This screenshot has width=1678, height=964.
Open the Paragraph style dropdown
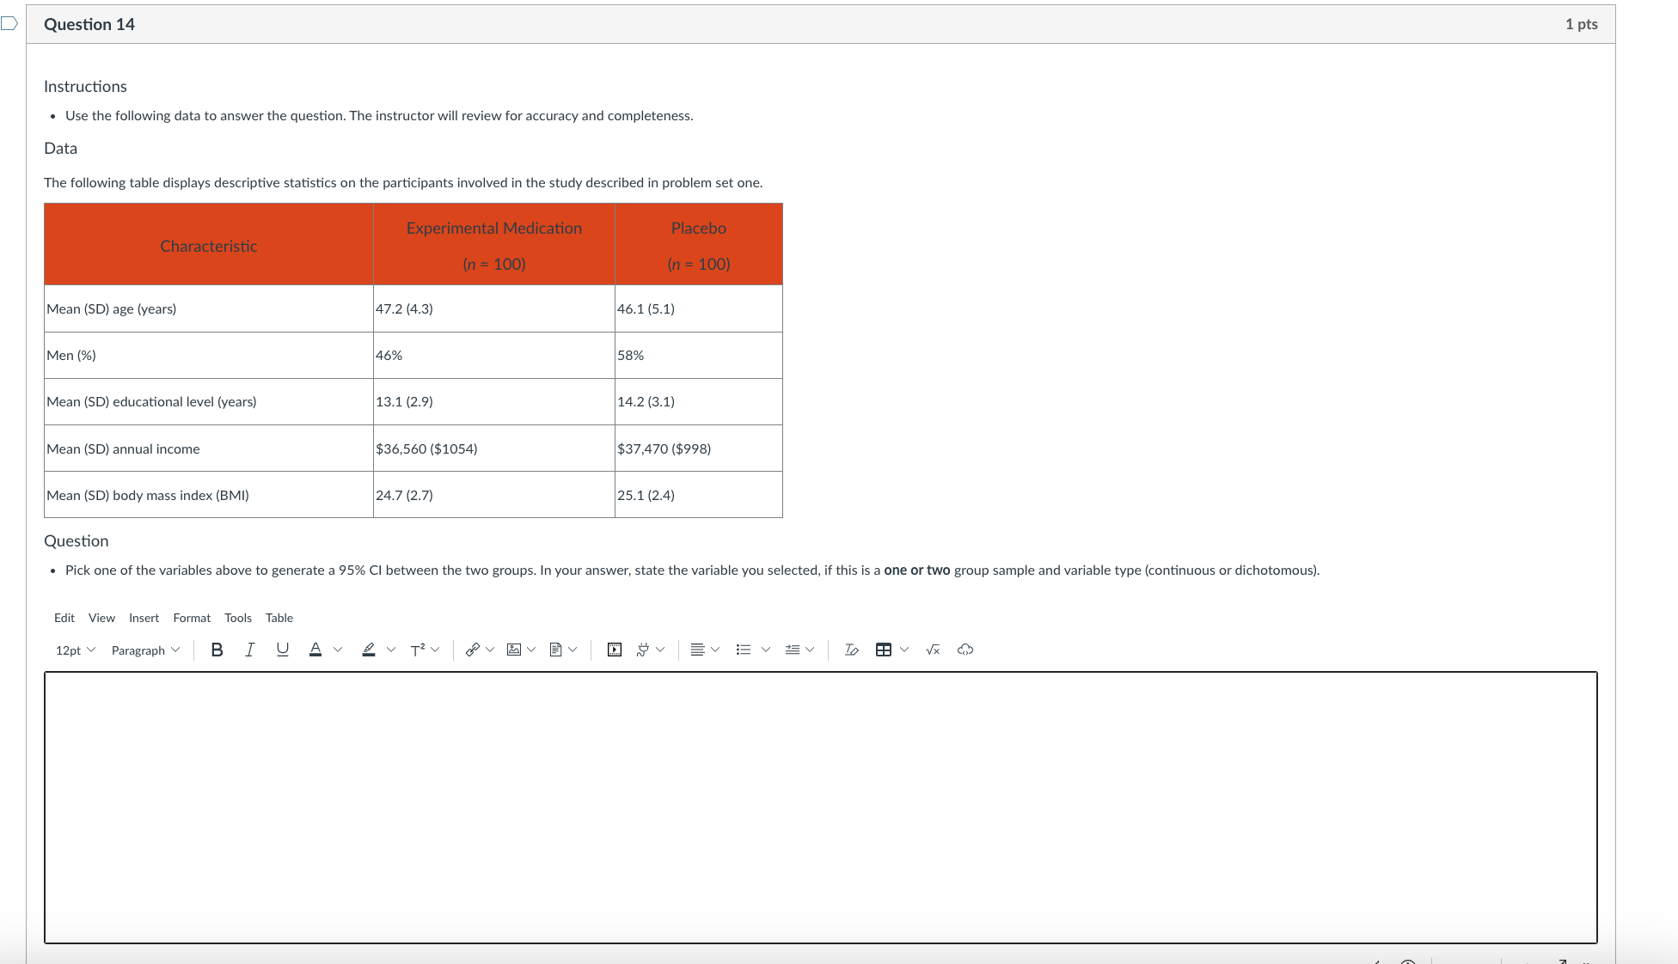click(144, 650)
